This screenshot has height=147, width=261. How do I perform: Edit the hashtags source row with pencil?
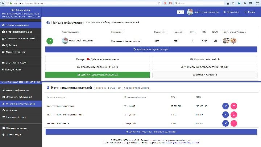(x=225, y=106)
